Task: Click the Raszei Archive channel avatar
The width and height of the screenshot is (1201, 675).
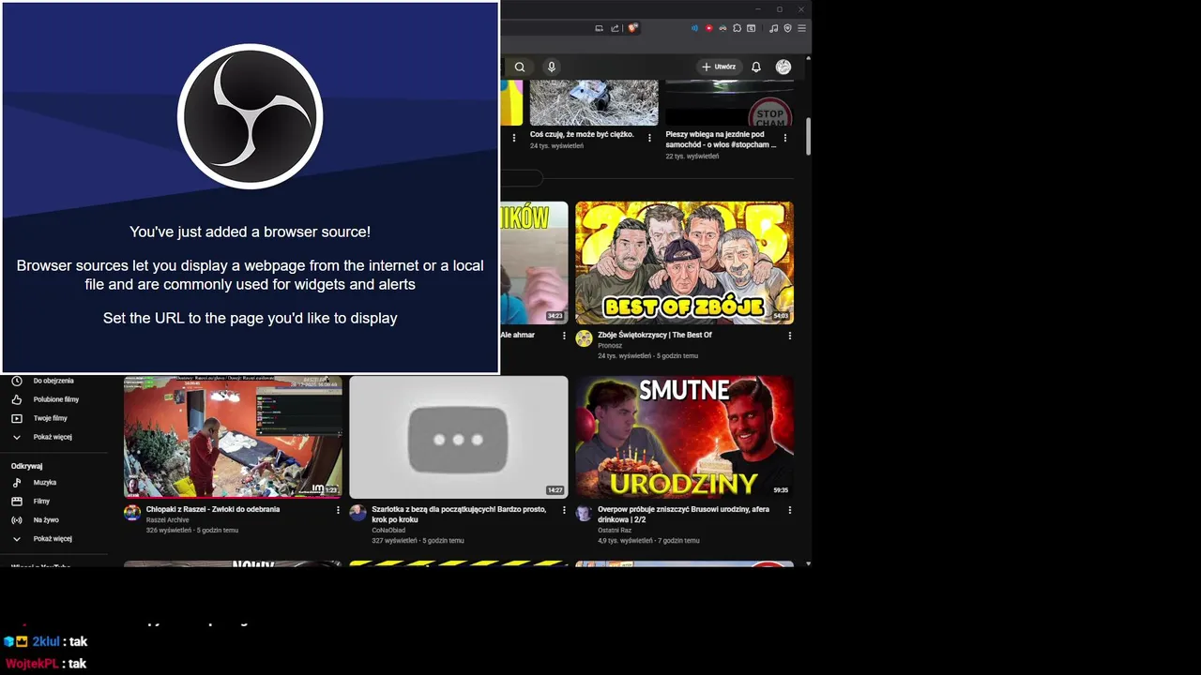Action: click(x=132, y=513)
